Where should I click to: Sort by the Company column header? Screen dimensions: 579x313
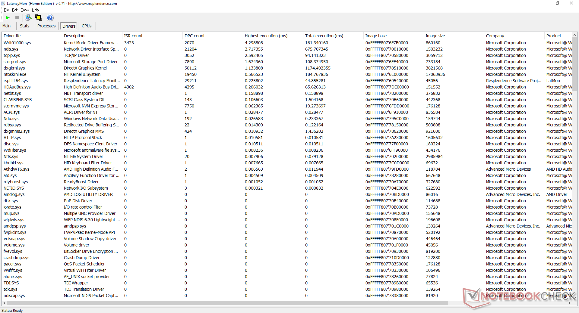(514, 36)
